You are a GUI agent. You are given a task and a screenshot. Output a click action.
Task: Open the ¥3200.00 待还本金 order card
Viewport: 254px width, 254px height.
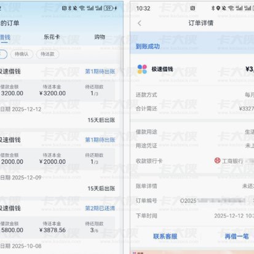[x=57, y=90]
